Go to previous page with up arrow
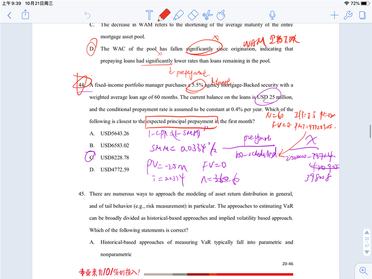Screen dimensions: 372x279 (367, 232)
